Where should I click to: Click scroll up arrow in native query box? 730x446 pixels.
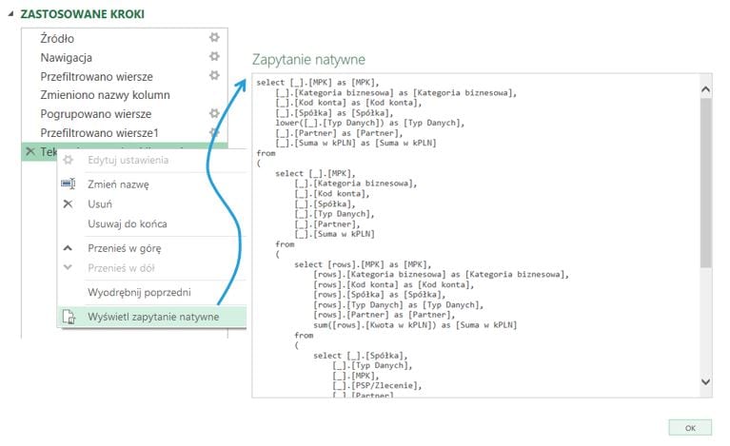[705, 89]
